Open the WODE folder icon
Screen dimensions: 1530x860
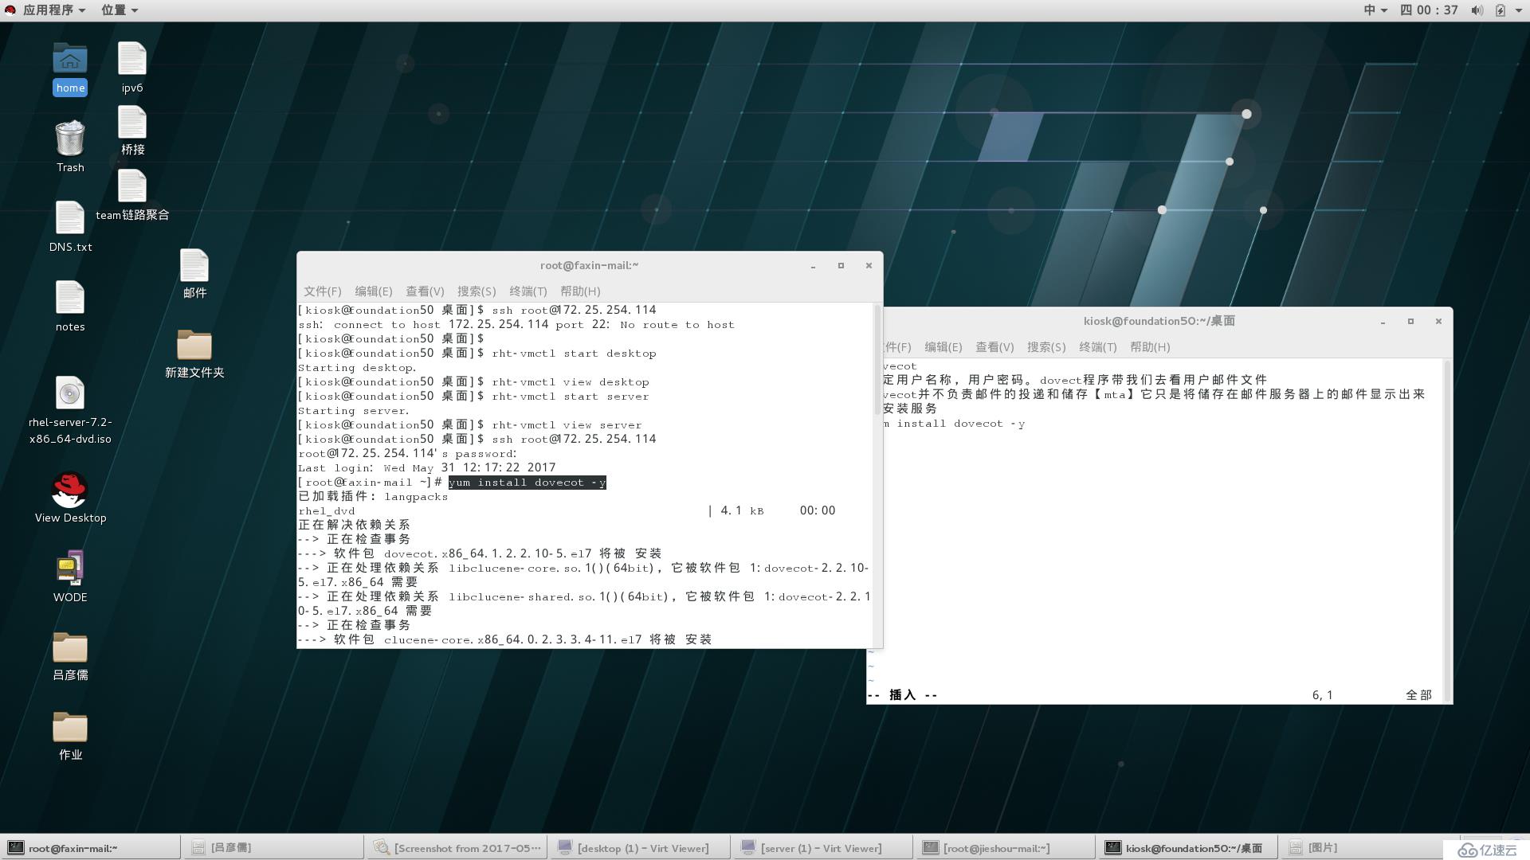click(69, 574)
